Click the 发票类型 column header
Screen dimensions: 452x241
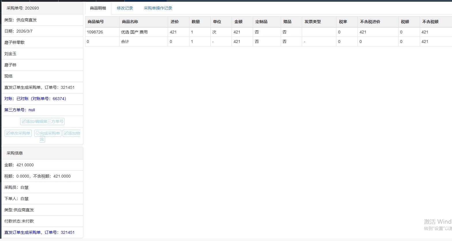tap(313, 22)
